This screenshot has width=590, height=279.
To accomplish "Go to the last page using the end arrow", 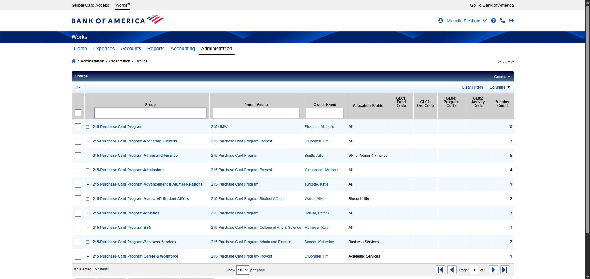I will click(x=505, y=270).
